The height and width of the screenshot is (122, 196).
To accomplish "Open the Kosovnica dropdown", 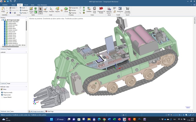I will (120, 12).
